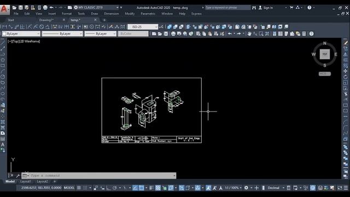Toggle snap mode in status bar
Image resolution: width=350 pixels, height=197 pixels.
click(85, 188)
